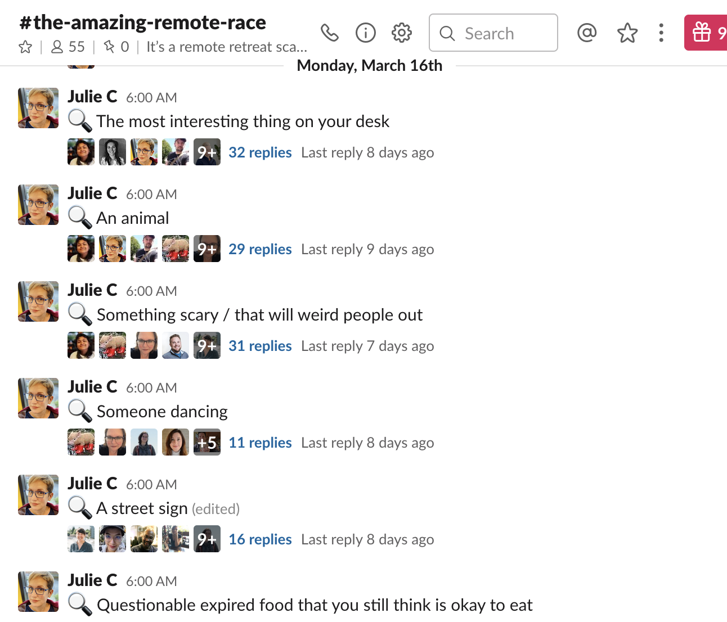Open the 32 replies thread
This screenshot has width=727, height=622.
(260, 152)
